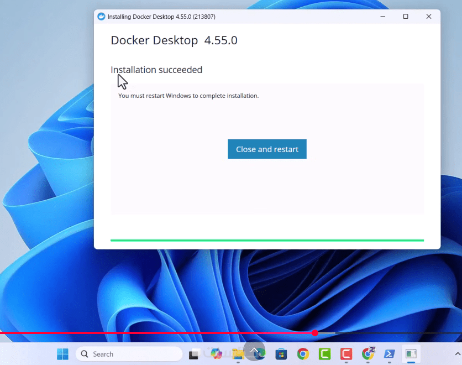Open File Explorer from the taskbar
The width and height of the screenshot is (462, 365).
238,354
